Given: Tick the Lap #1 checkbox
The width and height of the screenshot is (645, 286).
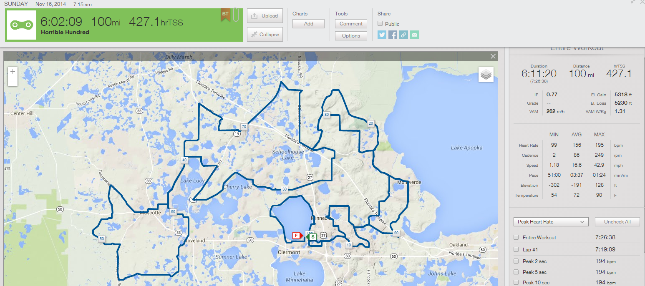Looking at the screenshot, I should click(x=517, y=249).
